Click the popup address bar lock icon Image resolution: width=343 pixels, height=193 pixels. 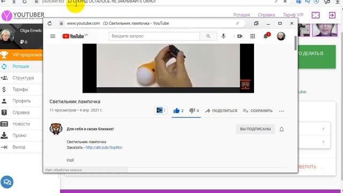pos(61,24)
